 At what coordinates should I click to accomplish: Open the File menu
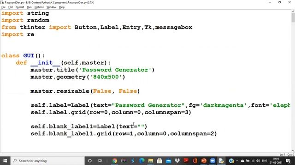3,7
